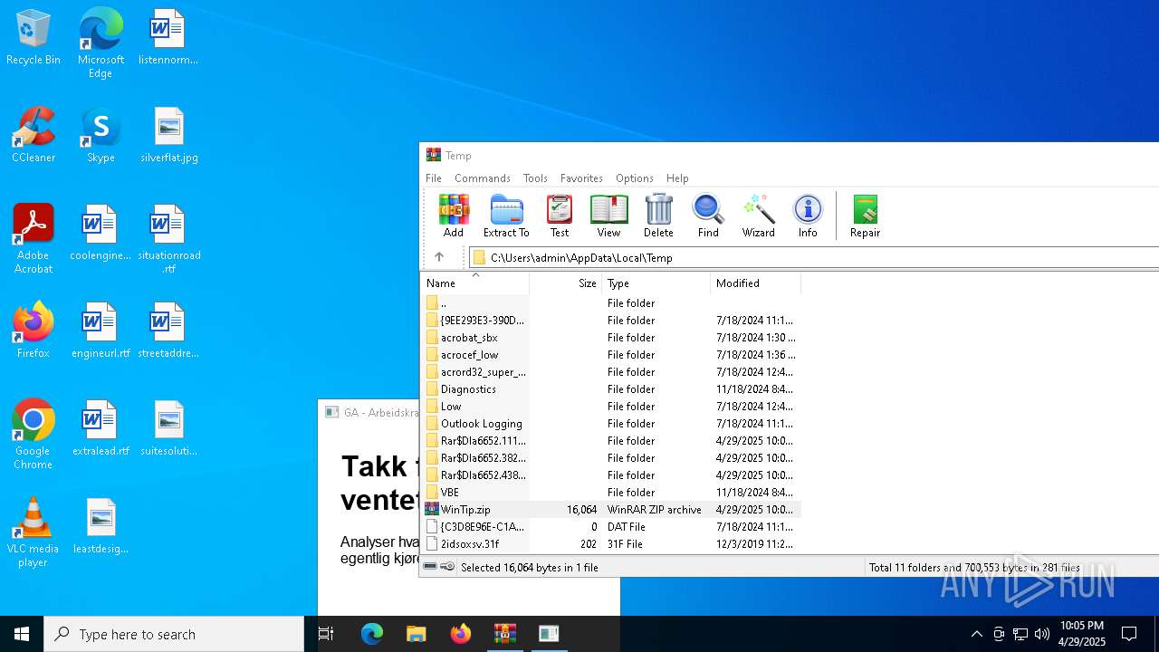Viewport: 1159px width, 652px height.
Task: Select the acrocef_low folder
Action: click(611, 355)
